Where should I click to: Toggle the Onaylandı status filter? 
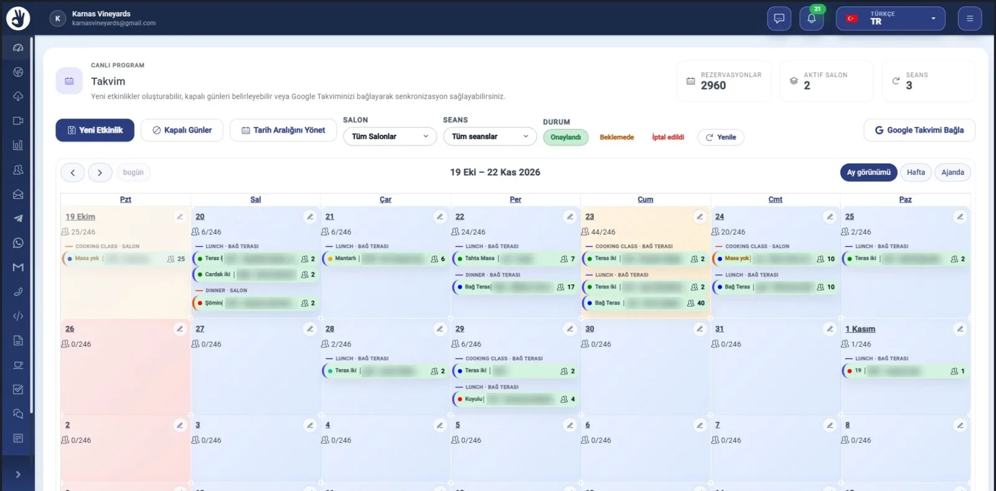coord(566,137)
